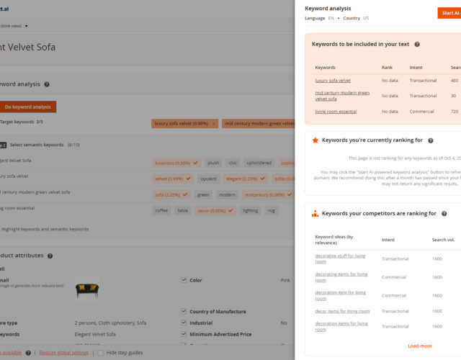461x360 pixels.
Task: Click help icon next to Product attributes
Action: [x=50, y=256]
